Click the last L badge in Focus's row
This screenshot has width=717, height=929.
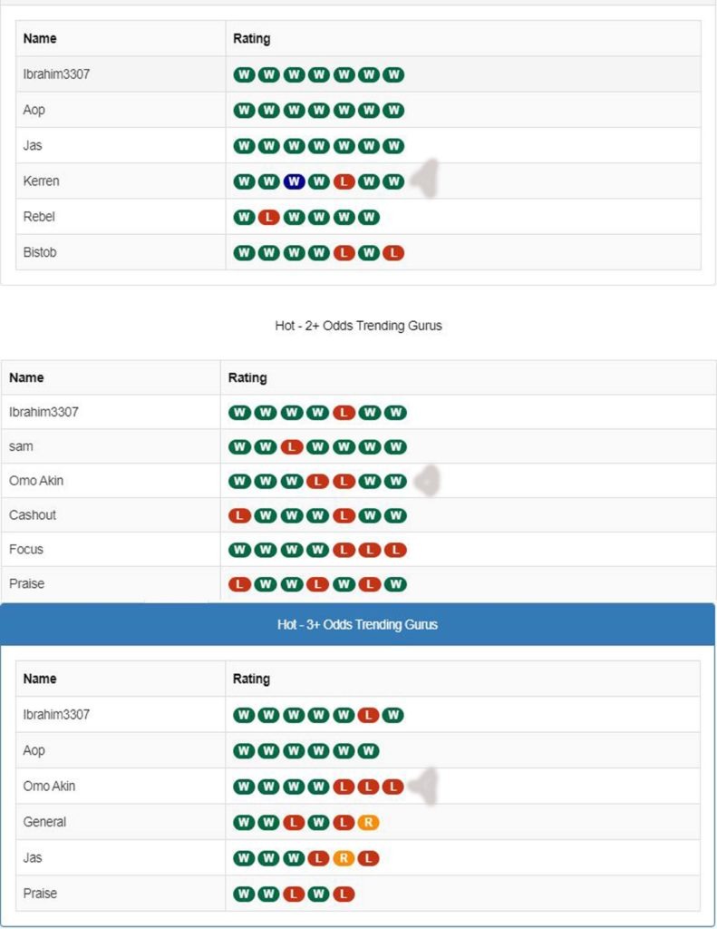point(395,550)
